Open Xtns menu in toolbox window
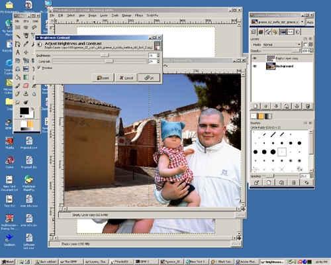This screenshot has height=265, width=331. tap(26, 21)
